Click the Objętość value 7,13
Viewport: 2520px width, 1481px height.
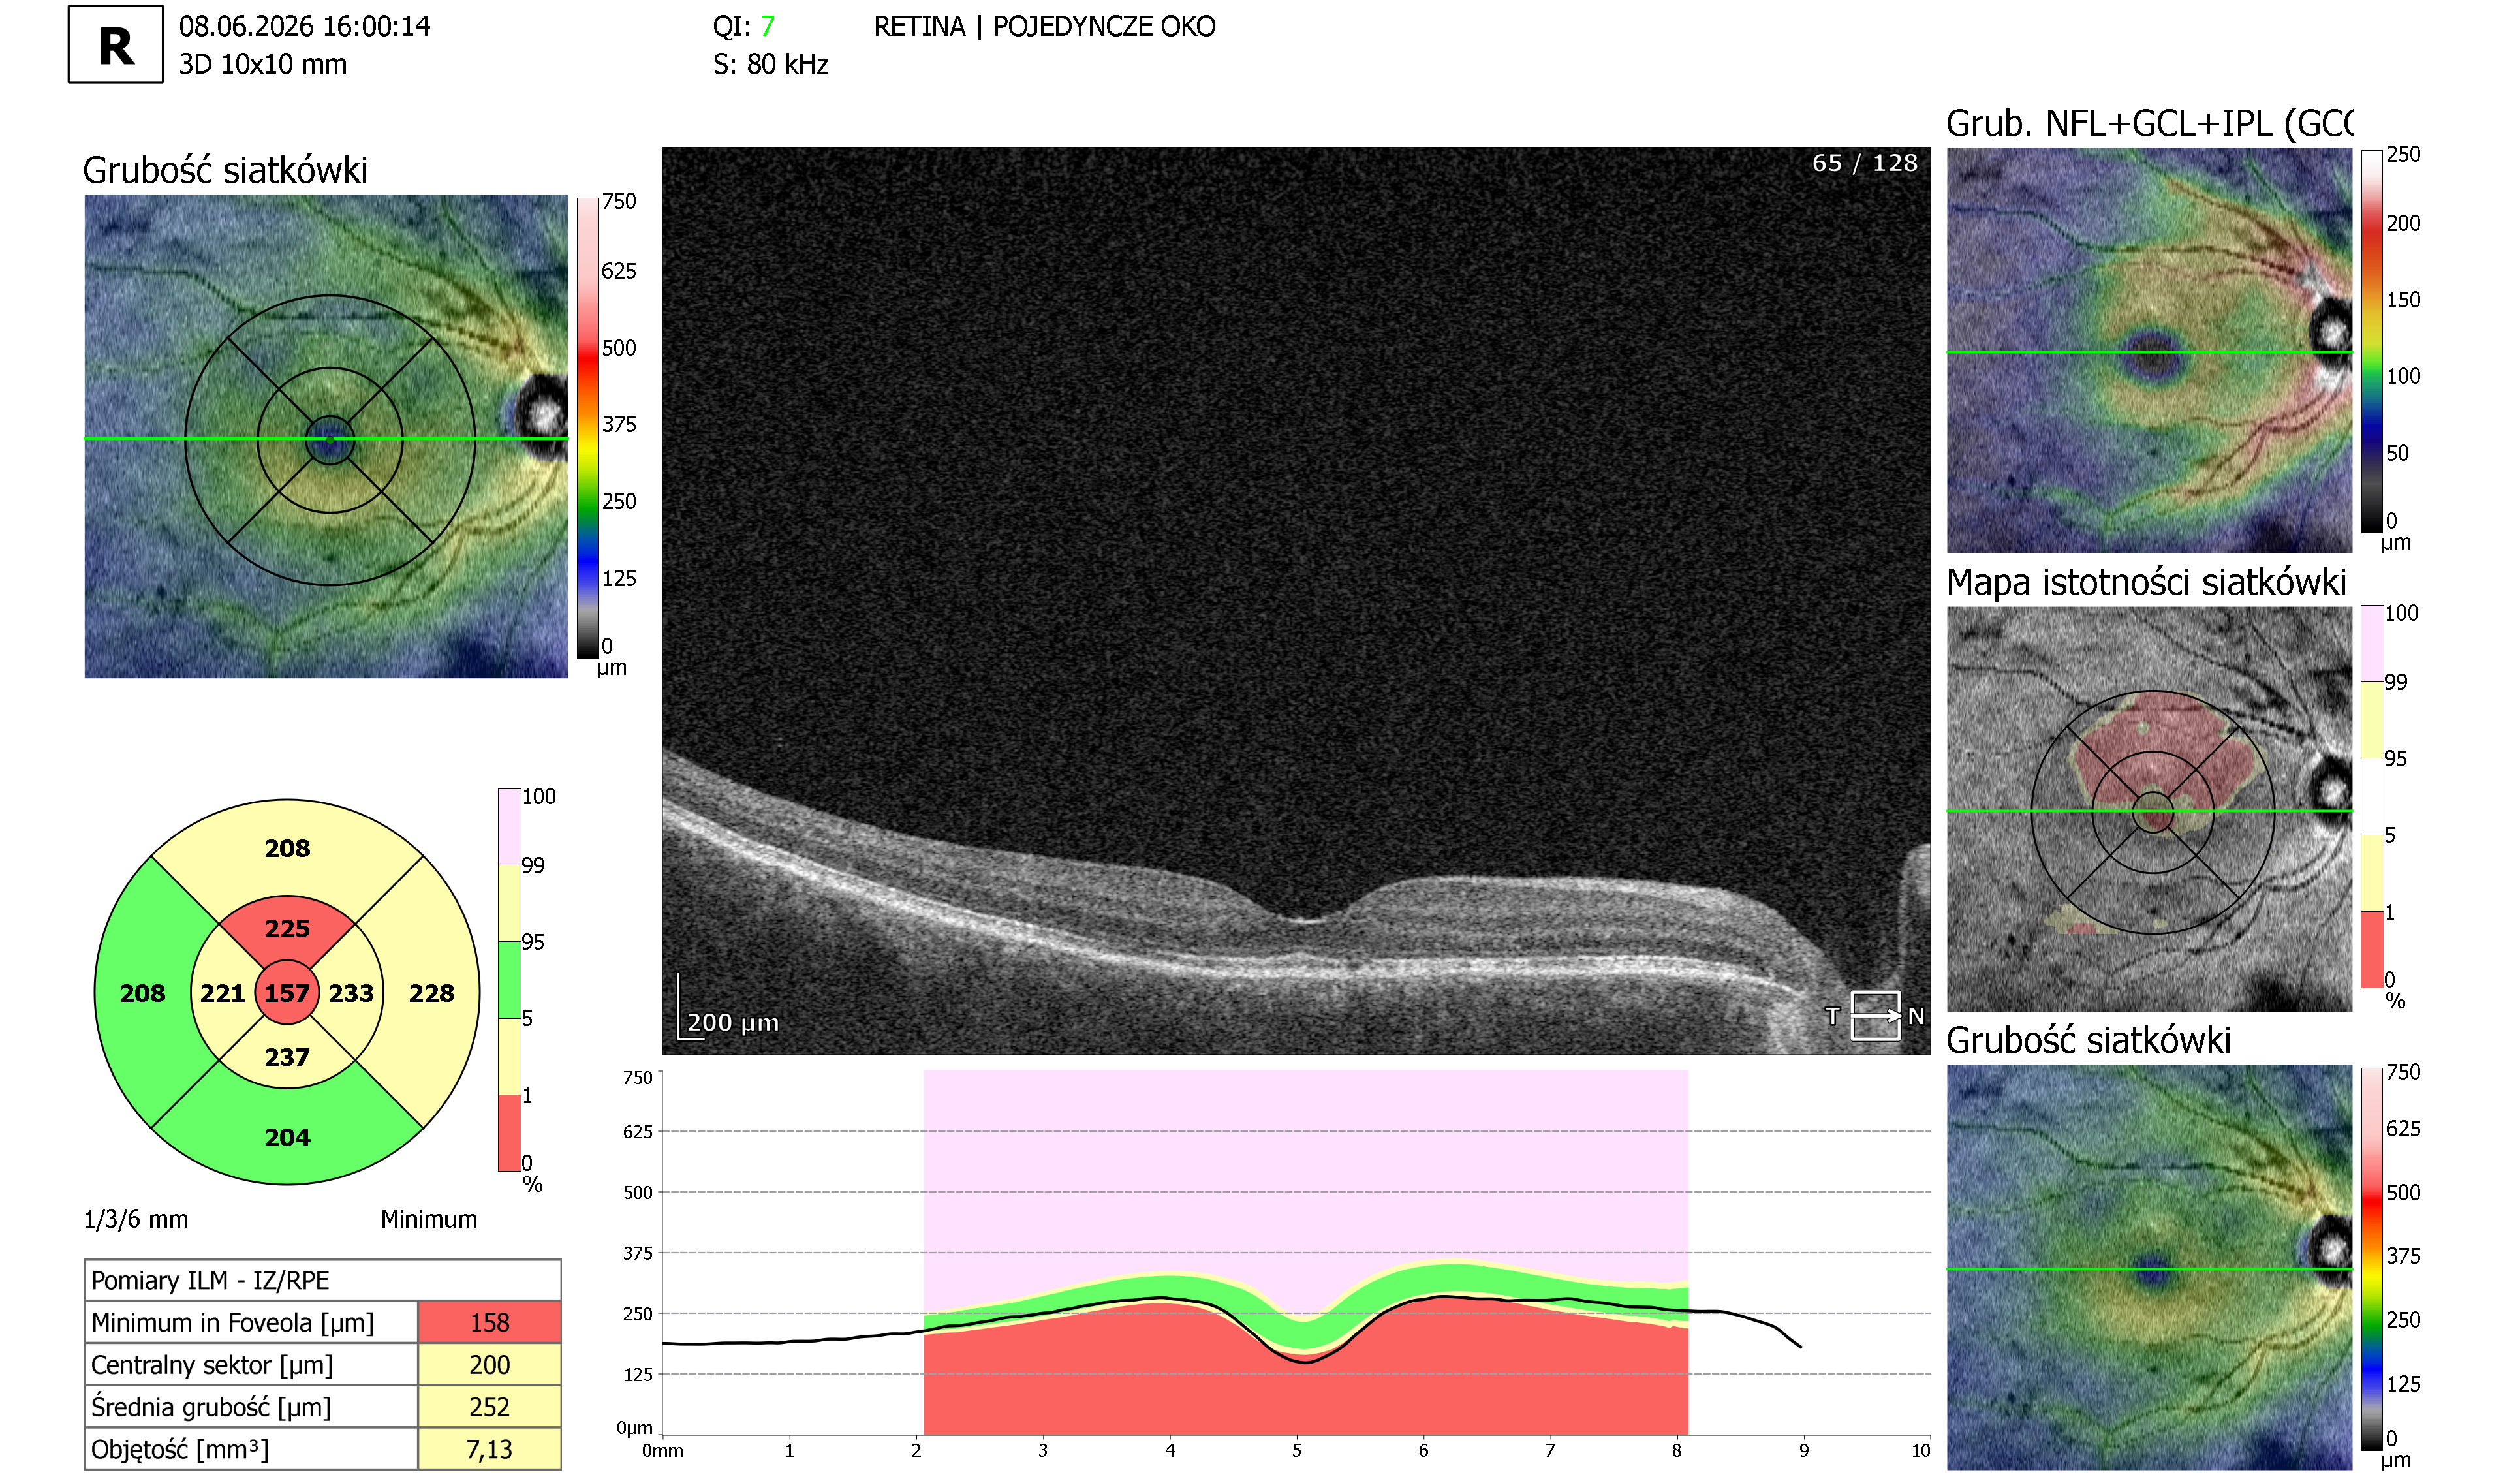coord(489,1448)
